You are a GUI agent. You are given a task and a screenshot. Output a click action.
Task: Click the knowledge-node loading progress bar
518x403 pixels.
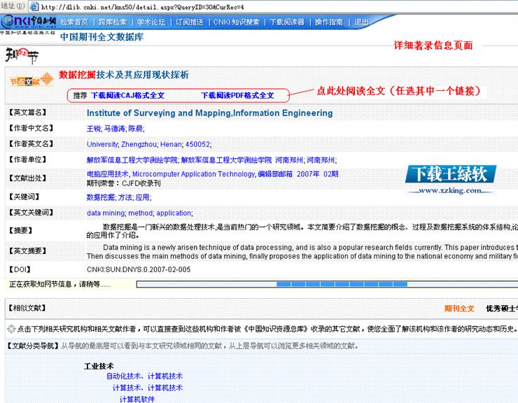(327, 284)
